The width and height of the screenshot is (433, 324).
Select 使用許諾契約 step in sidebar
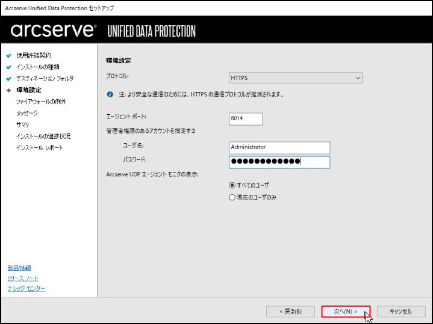[34, 55]
